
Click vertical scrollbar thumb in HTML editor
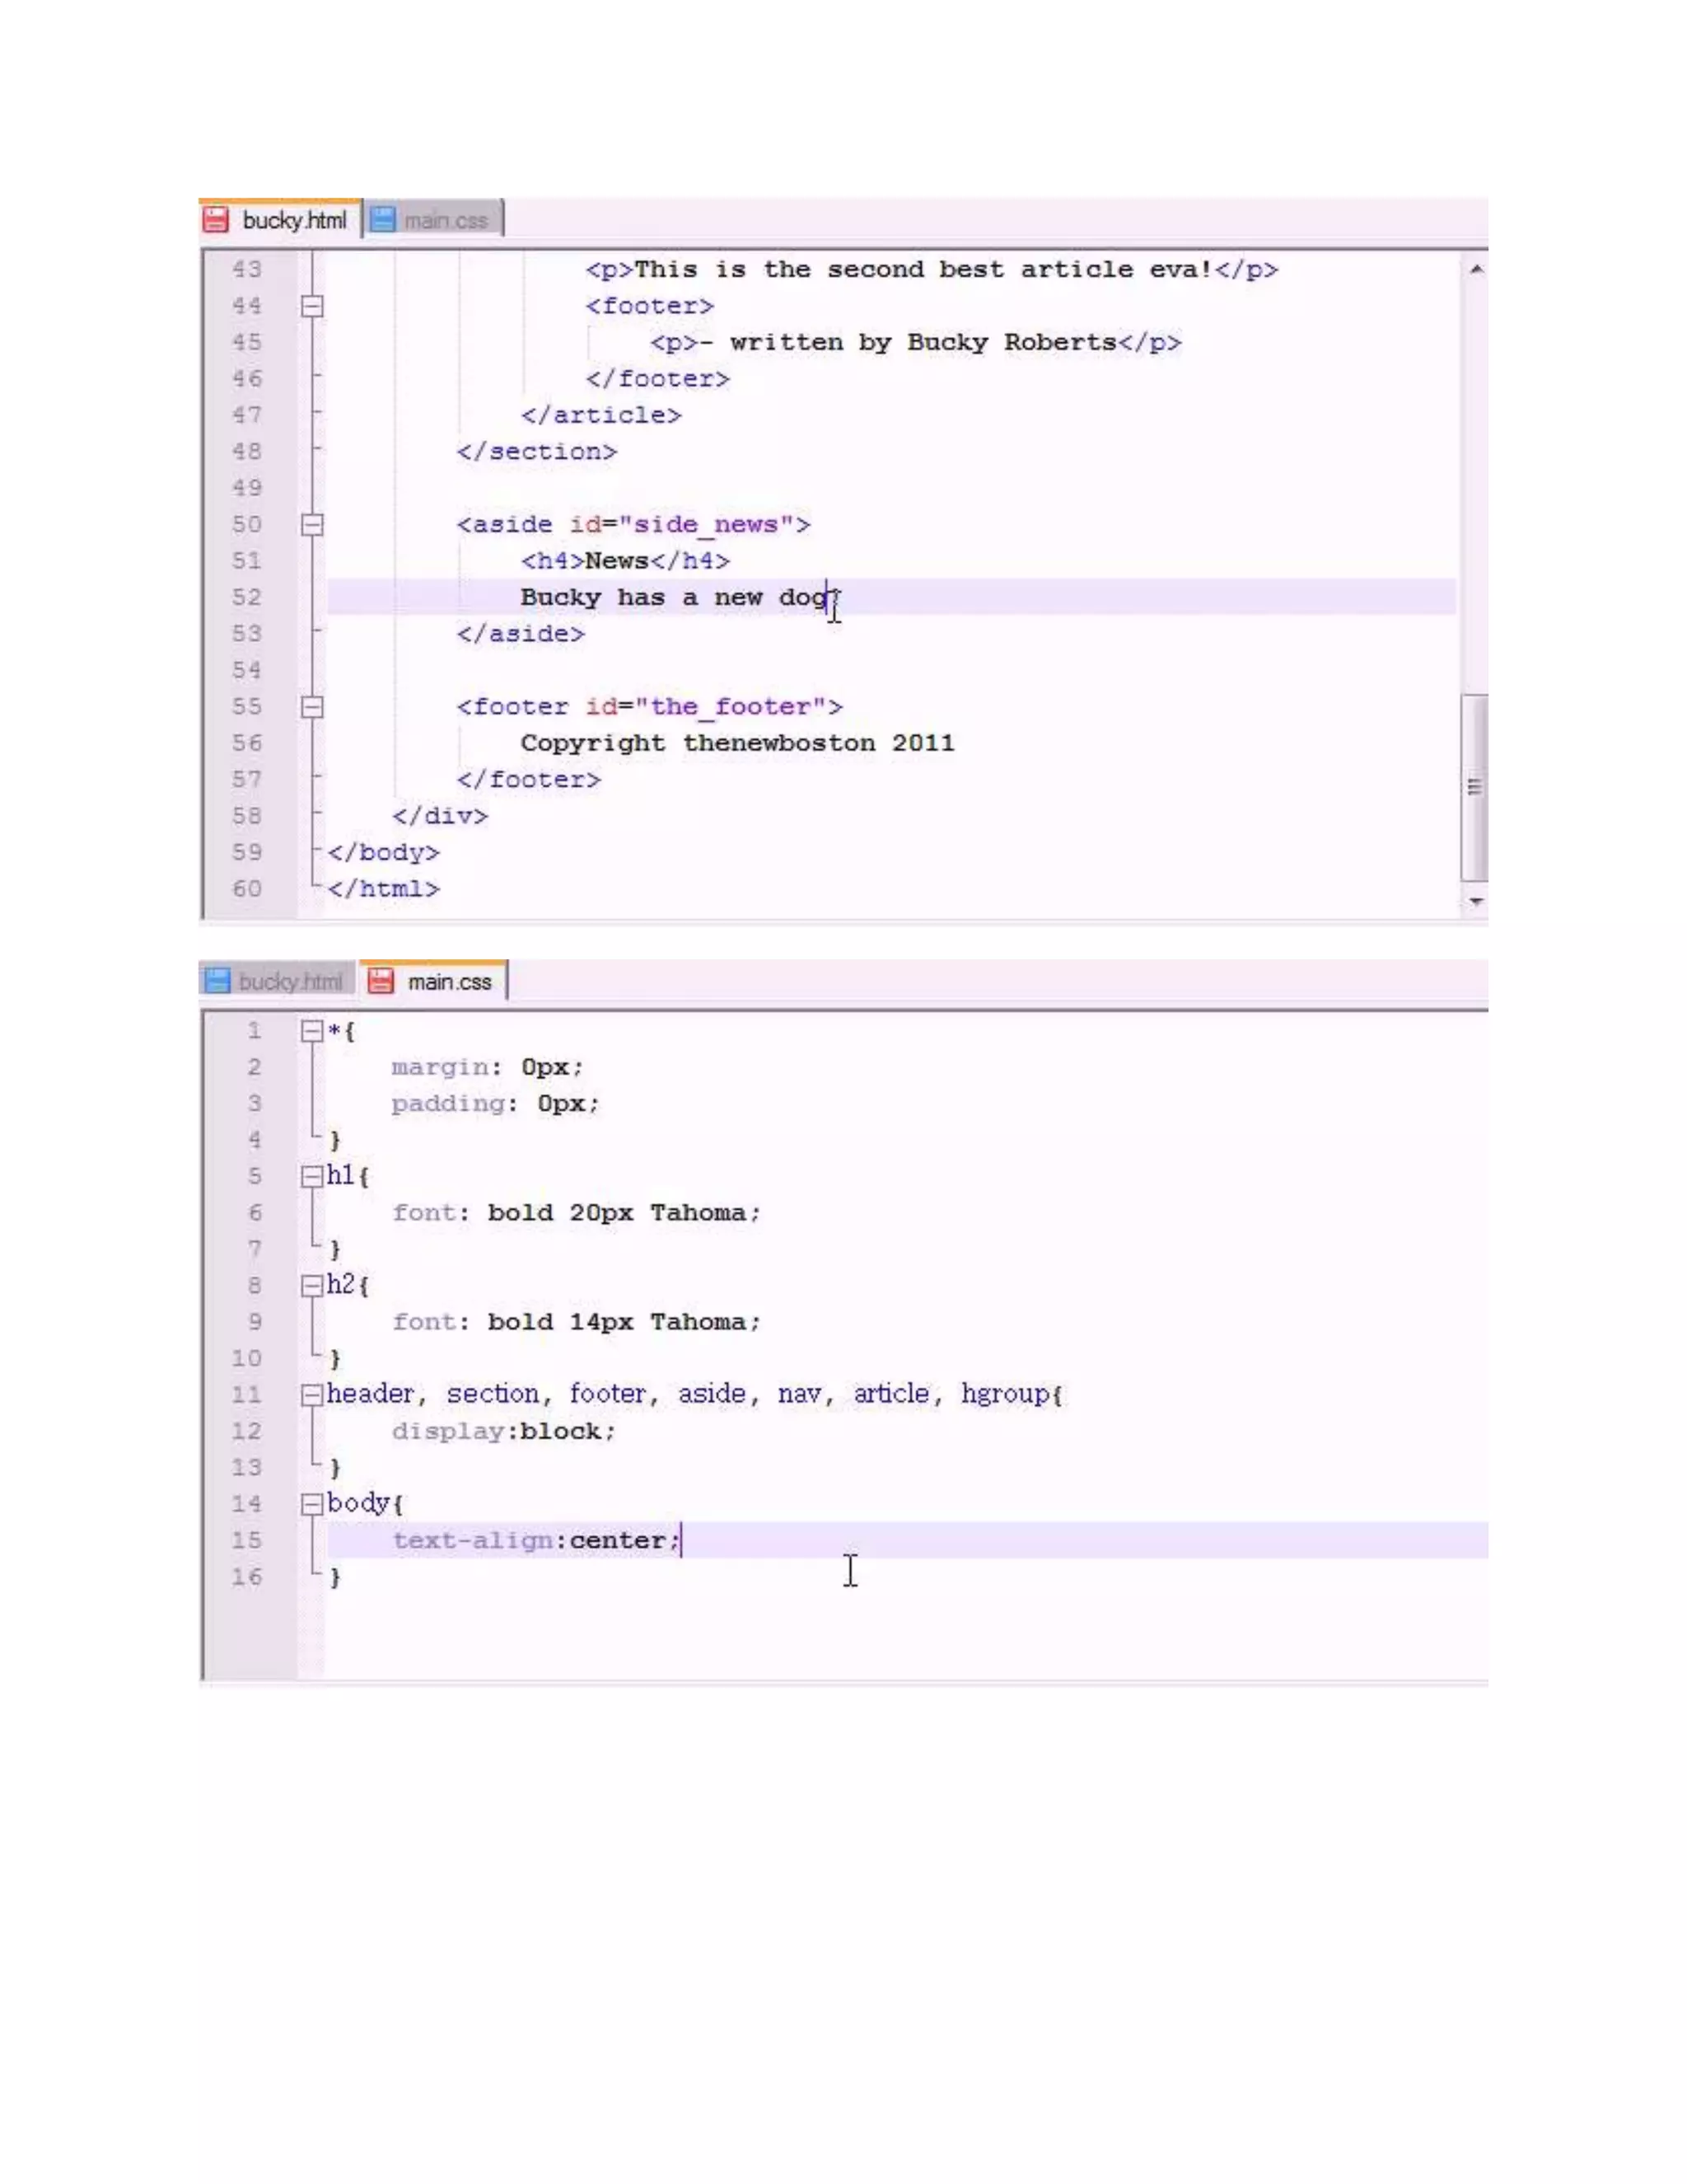pyautogui.click(x=1474, y=787)
